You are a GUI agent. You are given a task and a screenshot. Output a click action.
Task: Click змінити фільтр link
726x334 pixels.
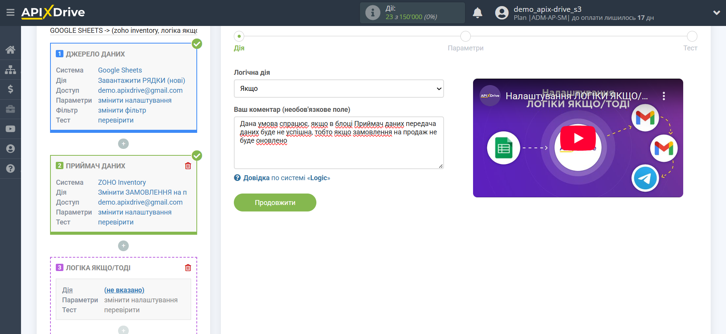pyautogui.click(x=122, y=110)
